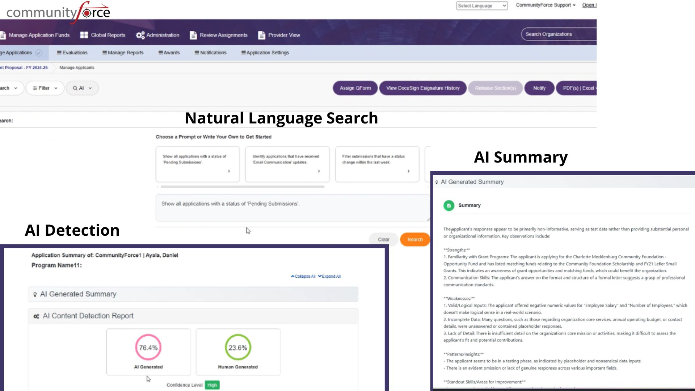Screen dimensions: 695x391
Task: Click the orange Search button
Action: 415,239
